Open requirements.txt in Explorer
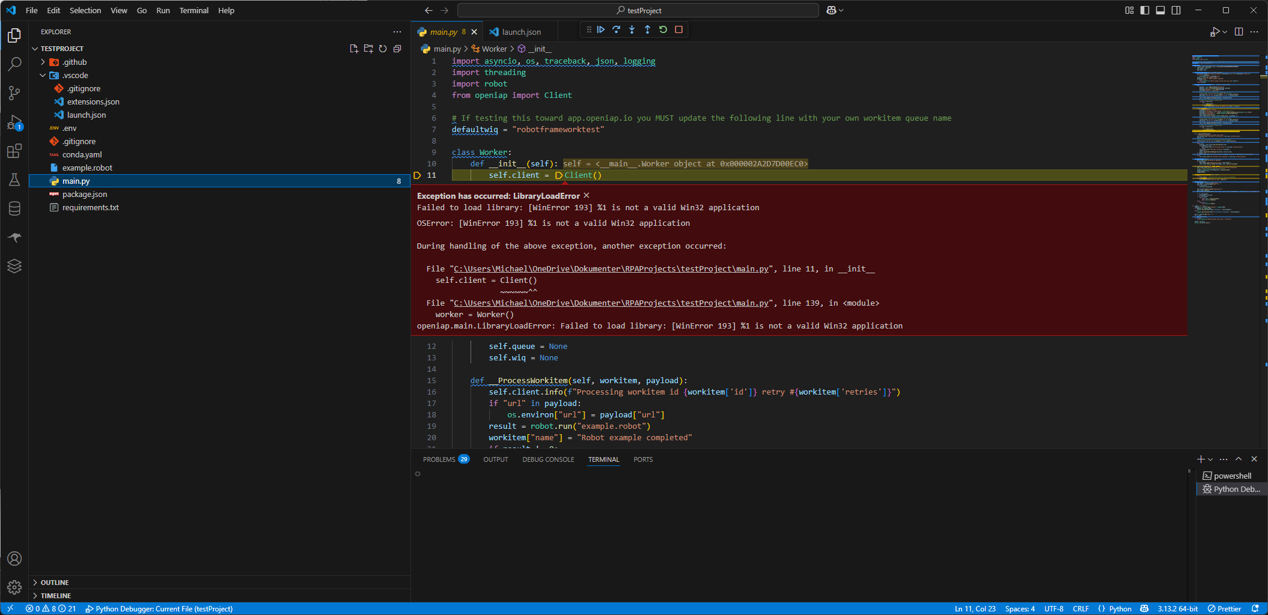Screen dimensions: 1268x615 (x=219, y=207)
